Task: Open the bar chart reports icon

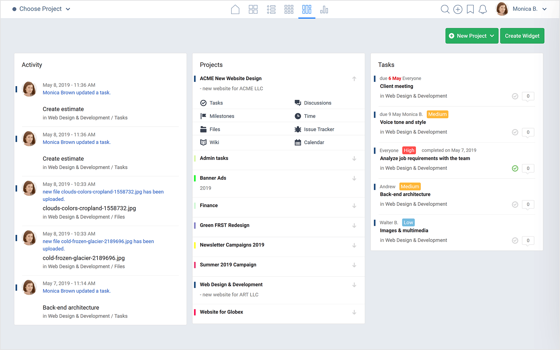Action: click(x=324, y=9)
